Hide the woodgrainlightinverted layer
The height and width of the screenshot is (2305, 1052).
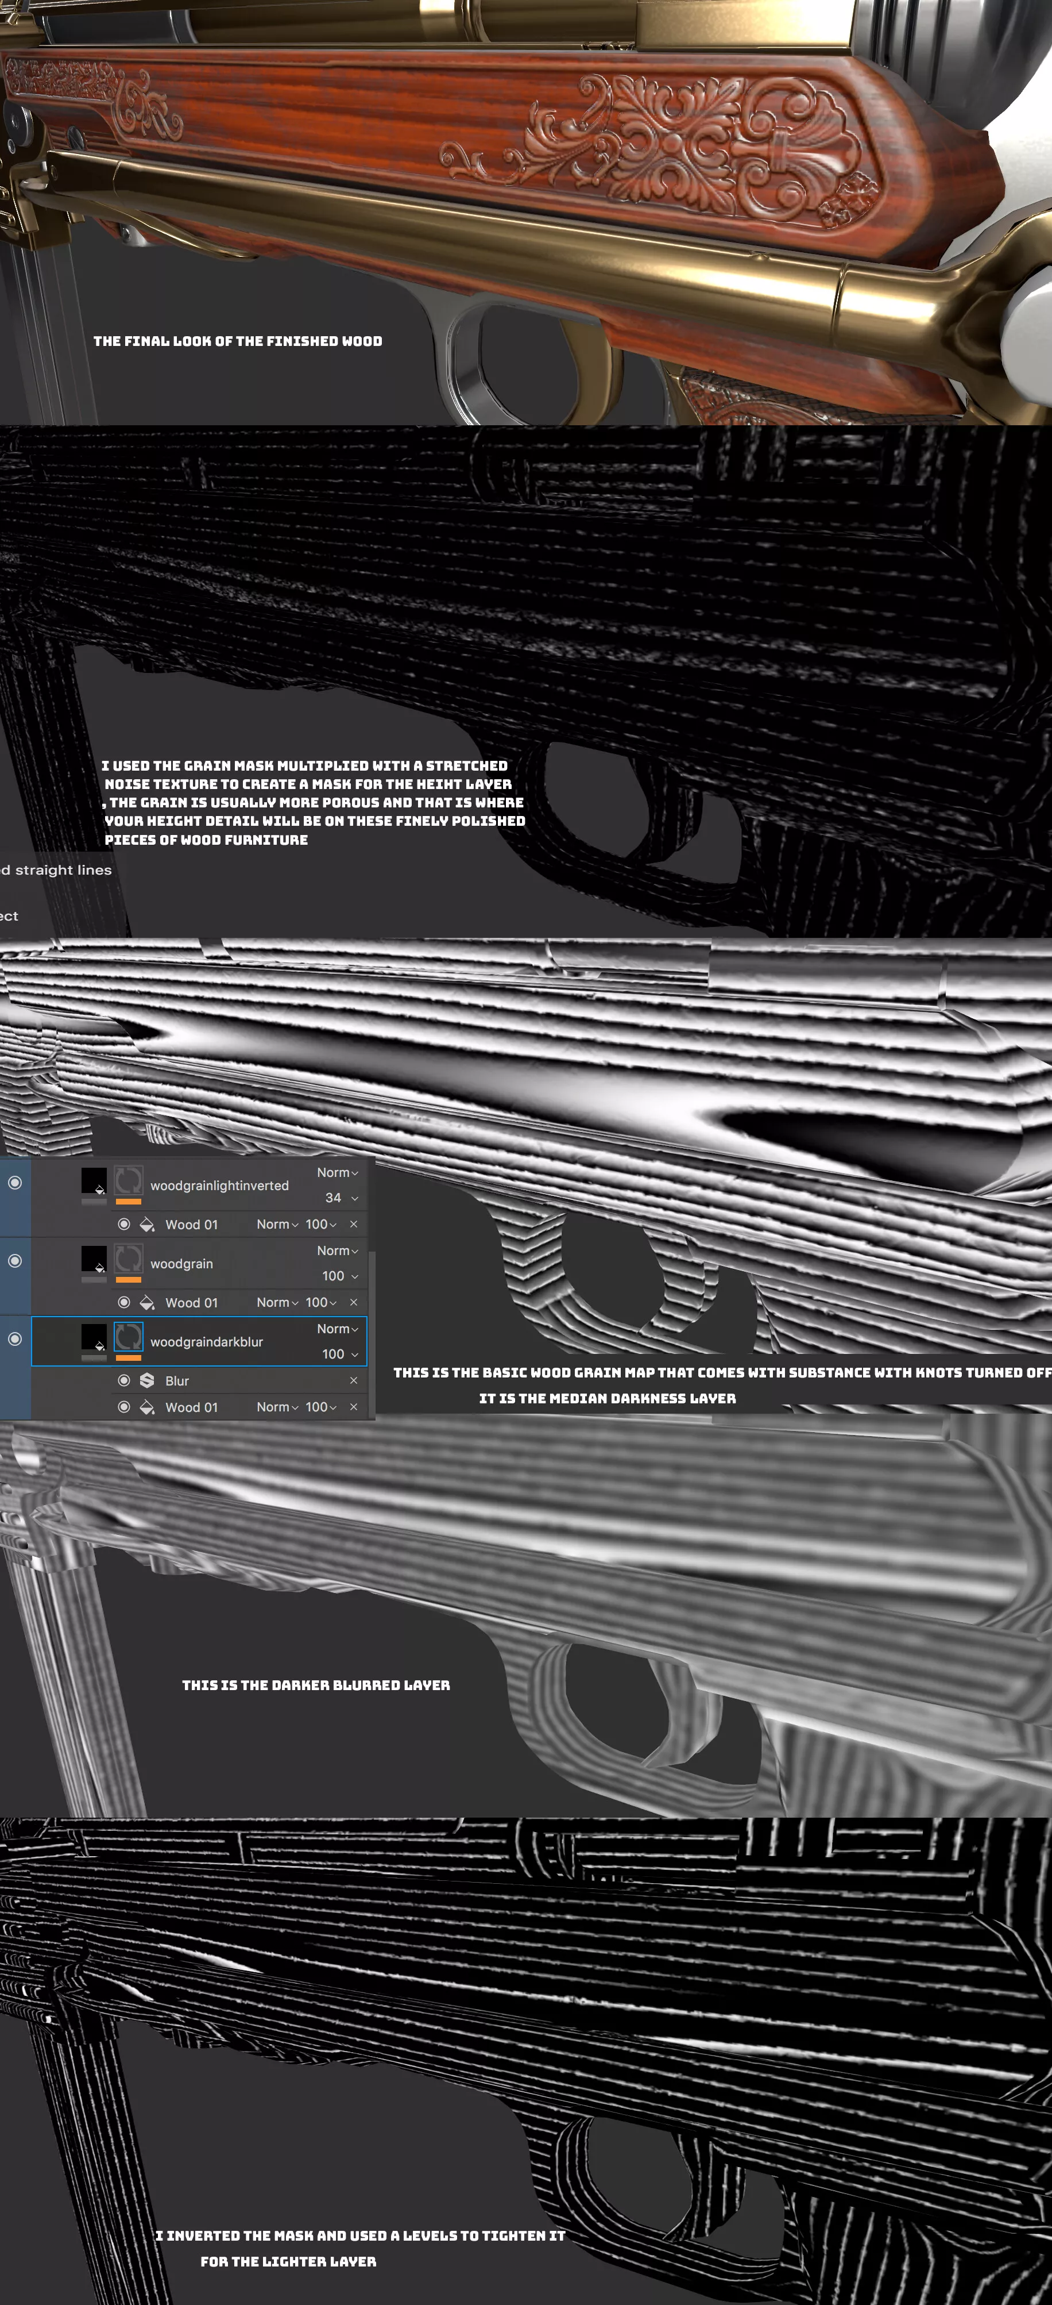[15, 1183]
